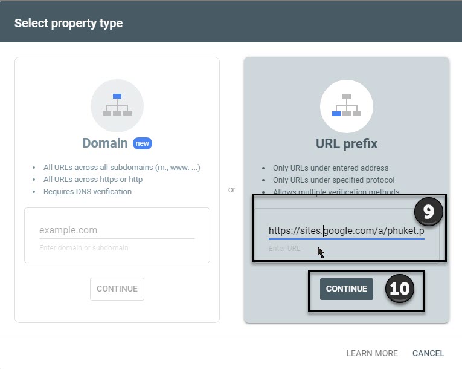
Task: Click 'Only URLs under specified protocol' bullet
Action: (x=333, y=180)
